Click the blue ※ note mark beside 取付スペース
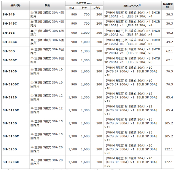 [140, 5]
